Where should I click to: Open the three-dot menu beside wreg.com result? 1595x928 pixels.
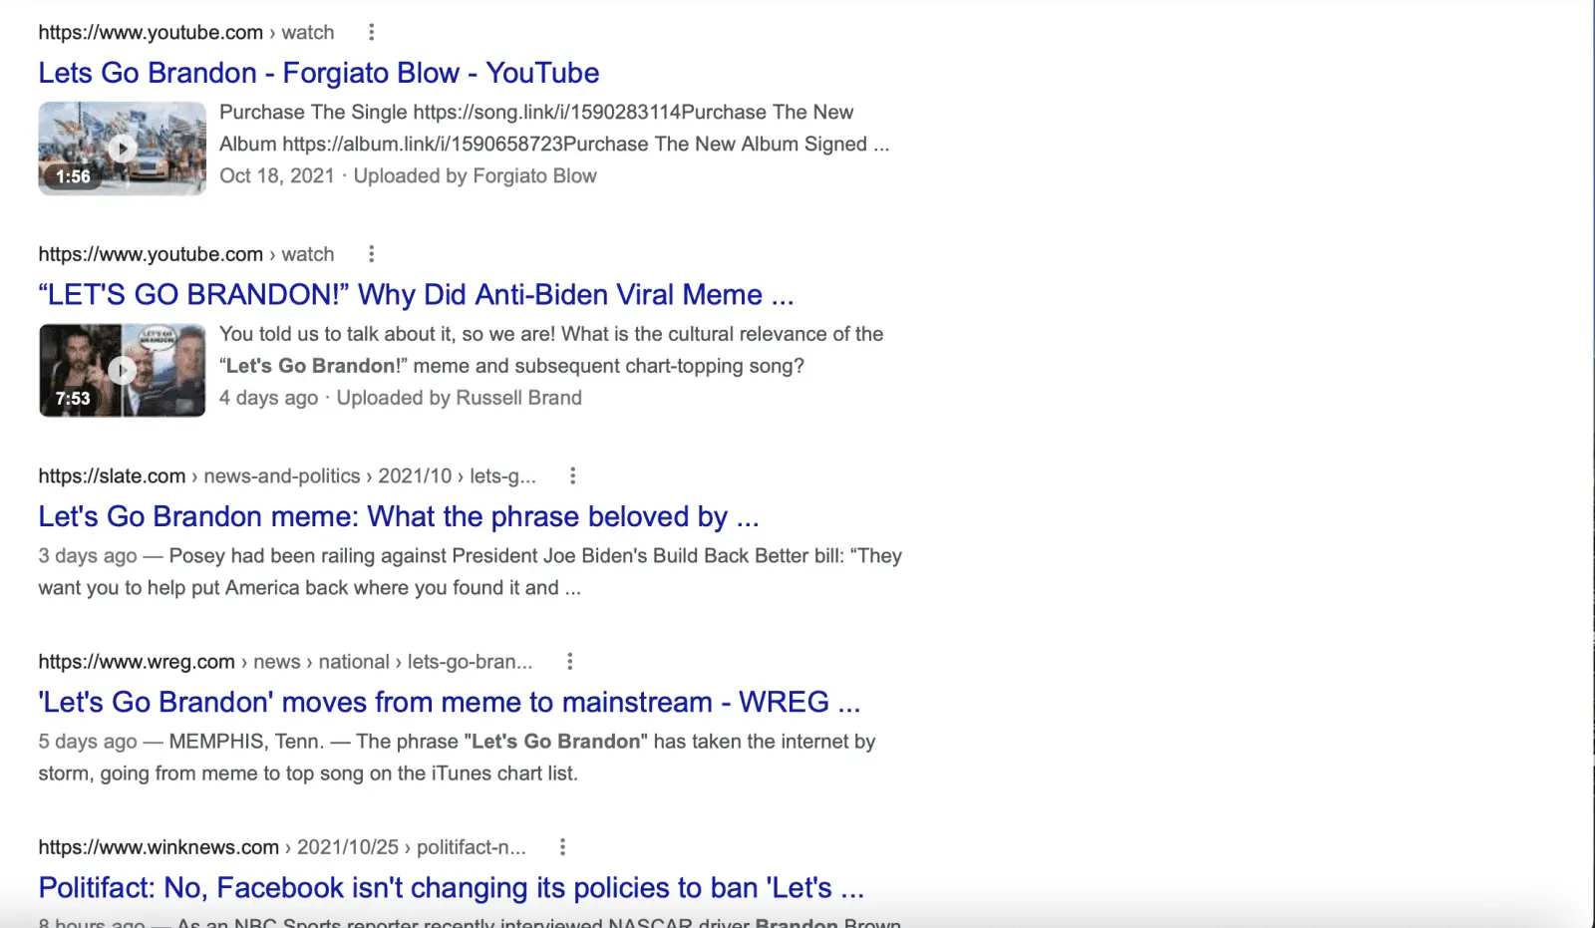569,661
